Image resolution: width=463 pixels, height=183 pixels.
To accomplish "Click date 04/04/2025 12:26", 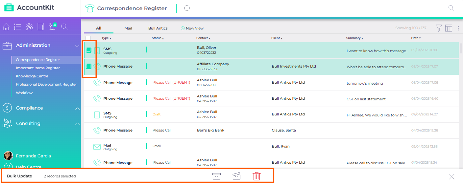I will tap(425, 131).
